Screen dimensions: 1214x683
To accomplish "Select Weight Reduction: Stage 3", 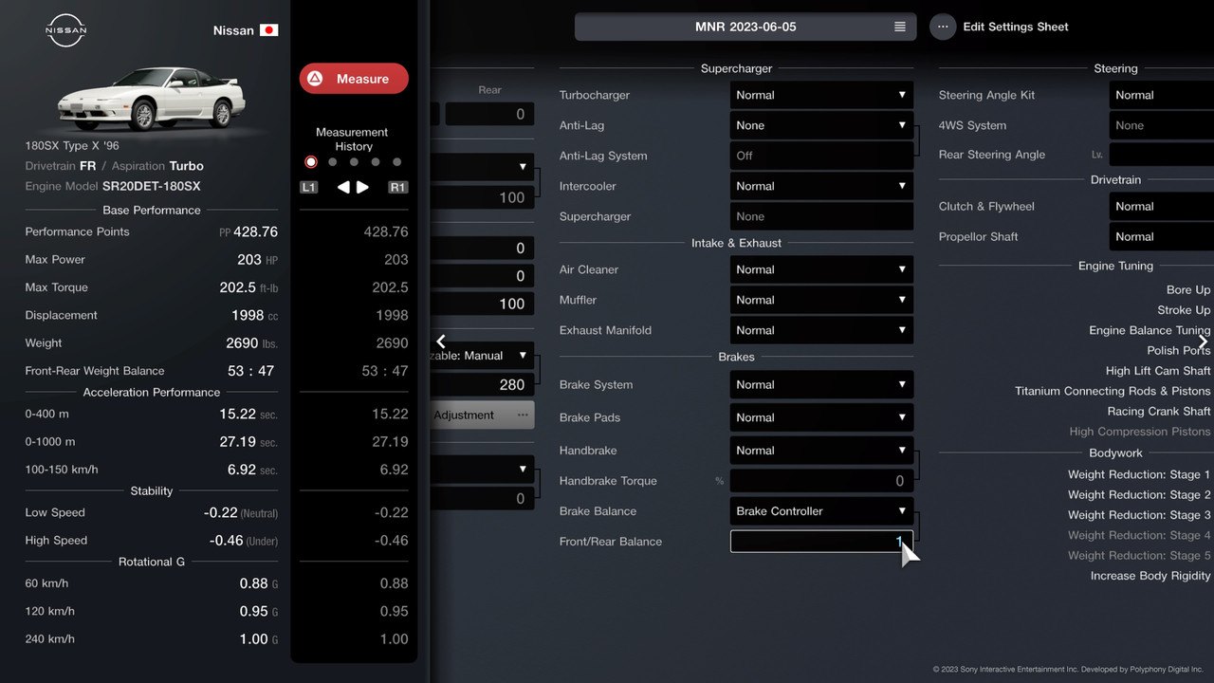I will [x=1139, y=515].
